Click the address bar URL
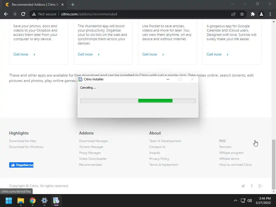The height and width of the screenshot is (207, 276). coord(89,14)
